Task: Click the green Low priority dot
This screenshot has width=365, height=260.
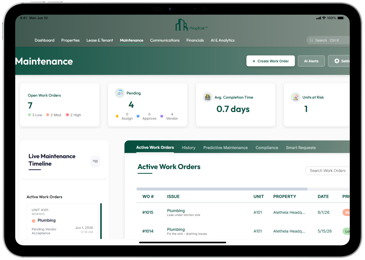Action: pos(29,115)
